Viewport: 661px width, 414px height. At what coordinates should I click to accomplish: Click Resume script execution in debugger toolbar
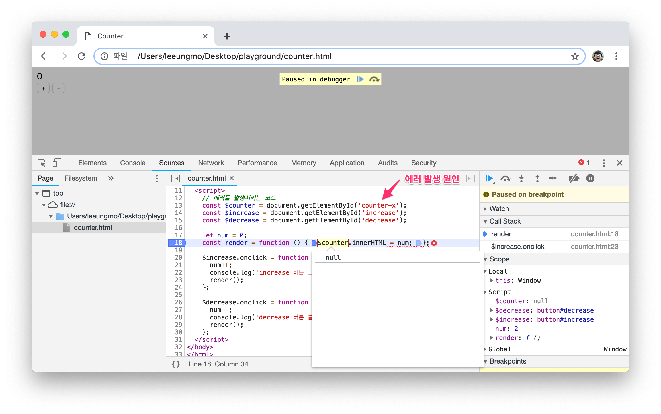click(489, 179)
